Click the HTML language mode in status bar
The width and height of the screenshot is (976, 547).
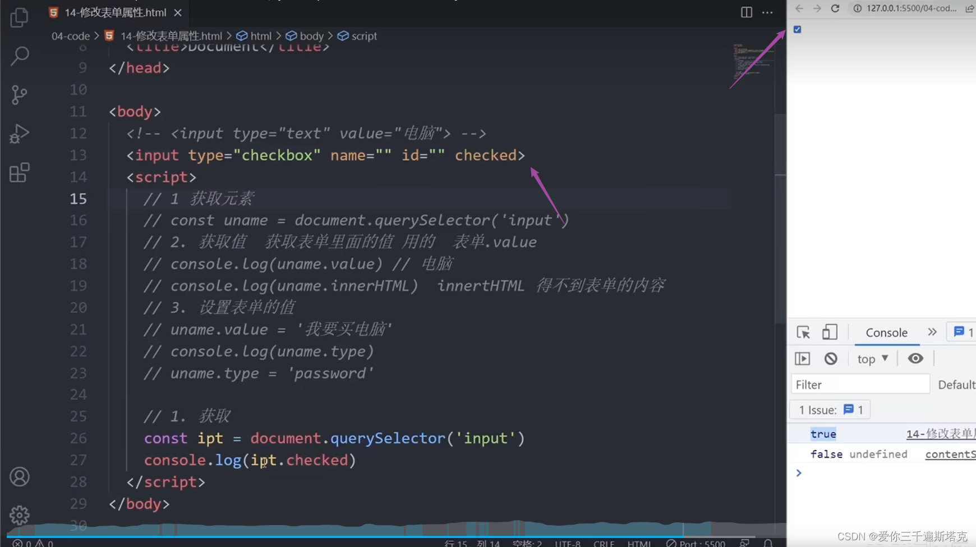click(x=639, y=543)
